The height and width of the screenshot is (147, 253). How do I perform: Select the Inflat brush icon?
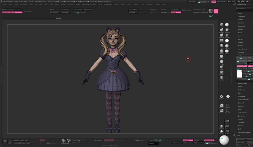222,67
